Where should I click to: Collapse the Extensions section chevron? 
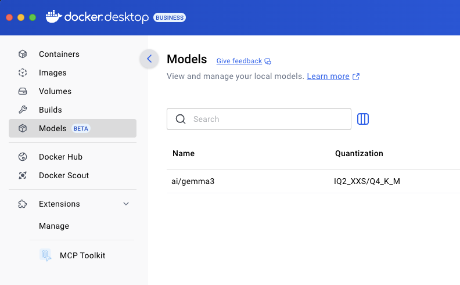click(x=126, y=204)
